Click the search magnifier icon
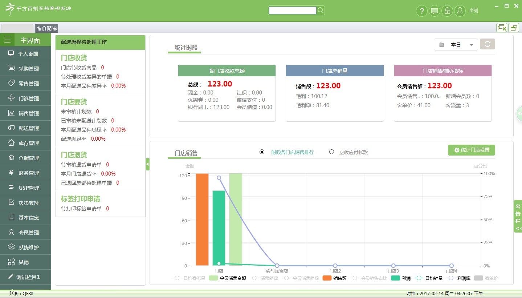 tap(321, 11)
